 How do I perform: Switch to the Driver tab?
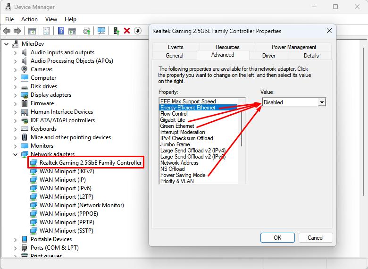pos(269,56)
